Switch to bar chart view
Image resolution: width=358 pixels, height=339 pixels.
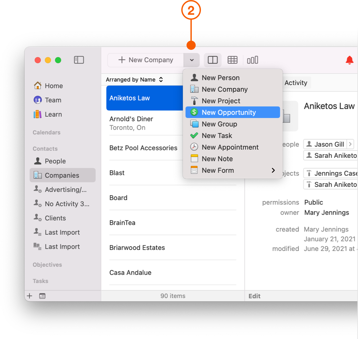(x=253, y=60)
